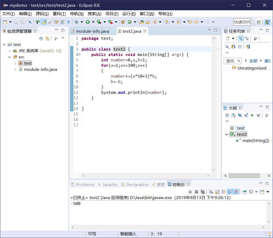Collapse all in Package Explorer toolbar
Screen dimensions: 273x238
pyautogui.click(x=41, y=38)
